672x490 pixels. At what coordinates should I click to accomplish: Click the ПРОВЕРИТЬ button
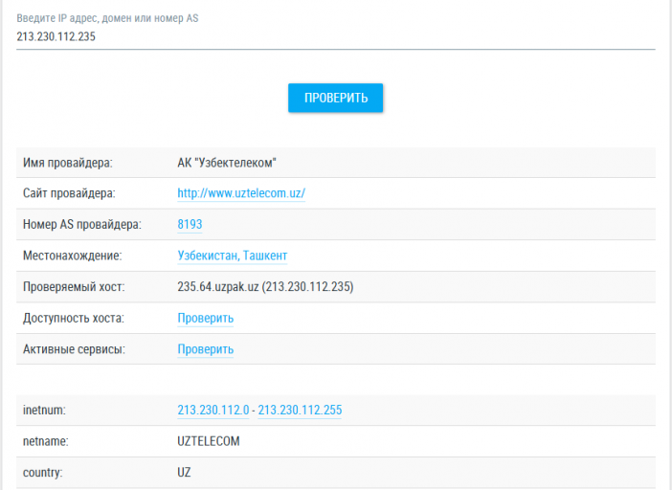coord(336,98)
